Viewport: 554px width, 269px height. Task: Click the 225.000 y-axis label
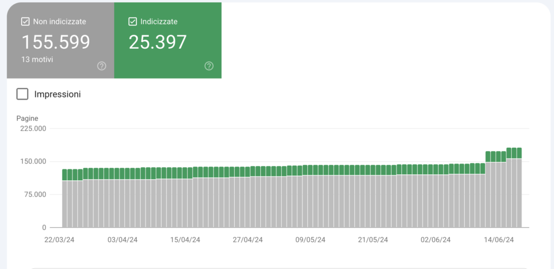coord(31,129)
